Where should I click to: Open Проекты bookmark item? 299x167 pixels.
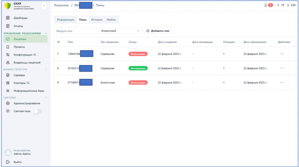point(19,47)
